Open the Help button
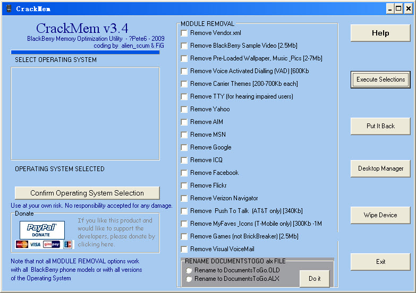The height and width of the screenshot is (293, 416). click(x=380, y=33)
